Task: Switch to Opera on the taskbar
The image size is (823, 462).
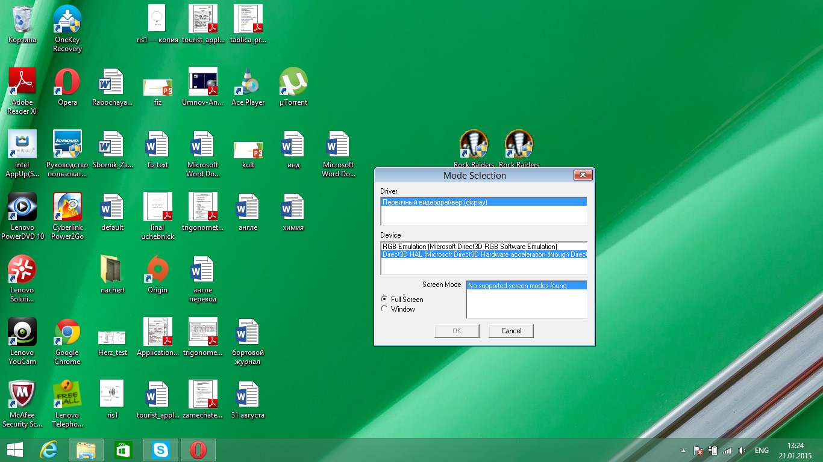Action: [198, 450]
